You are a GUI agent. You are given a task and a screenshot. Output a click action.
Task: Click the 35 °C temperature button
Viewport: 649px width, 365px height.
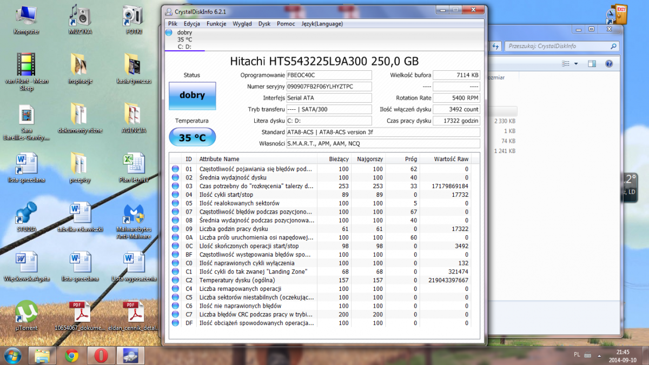[x=193, y=137]
